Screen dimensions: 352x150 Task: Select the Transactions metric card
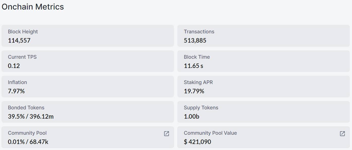tap(263, 36)
